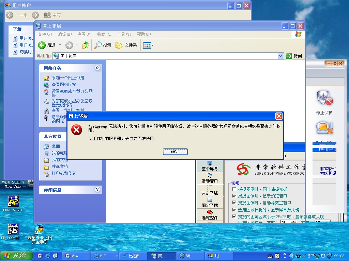Image resolution: width=349 pixels, height=261 pixels.
Task: Click the 转到 go button
Action: 294,56
